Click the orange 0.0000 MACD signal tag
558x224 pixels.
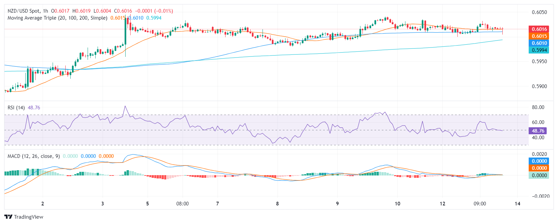539,168
